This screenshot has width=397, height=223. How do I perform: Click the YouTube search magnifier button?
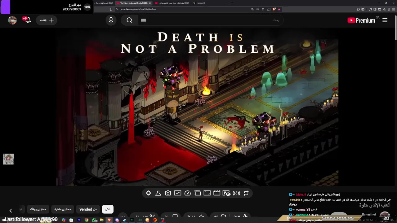point(129,20)
